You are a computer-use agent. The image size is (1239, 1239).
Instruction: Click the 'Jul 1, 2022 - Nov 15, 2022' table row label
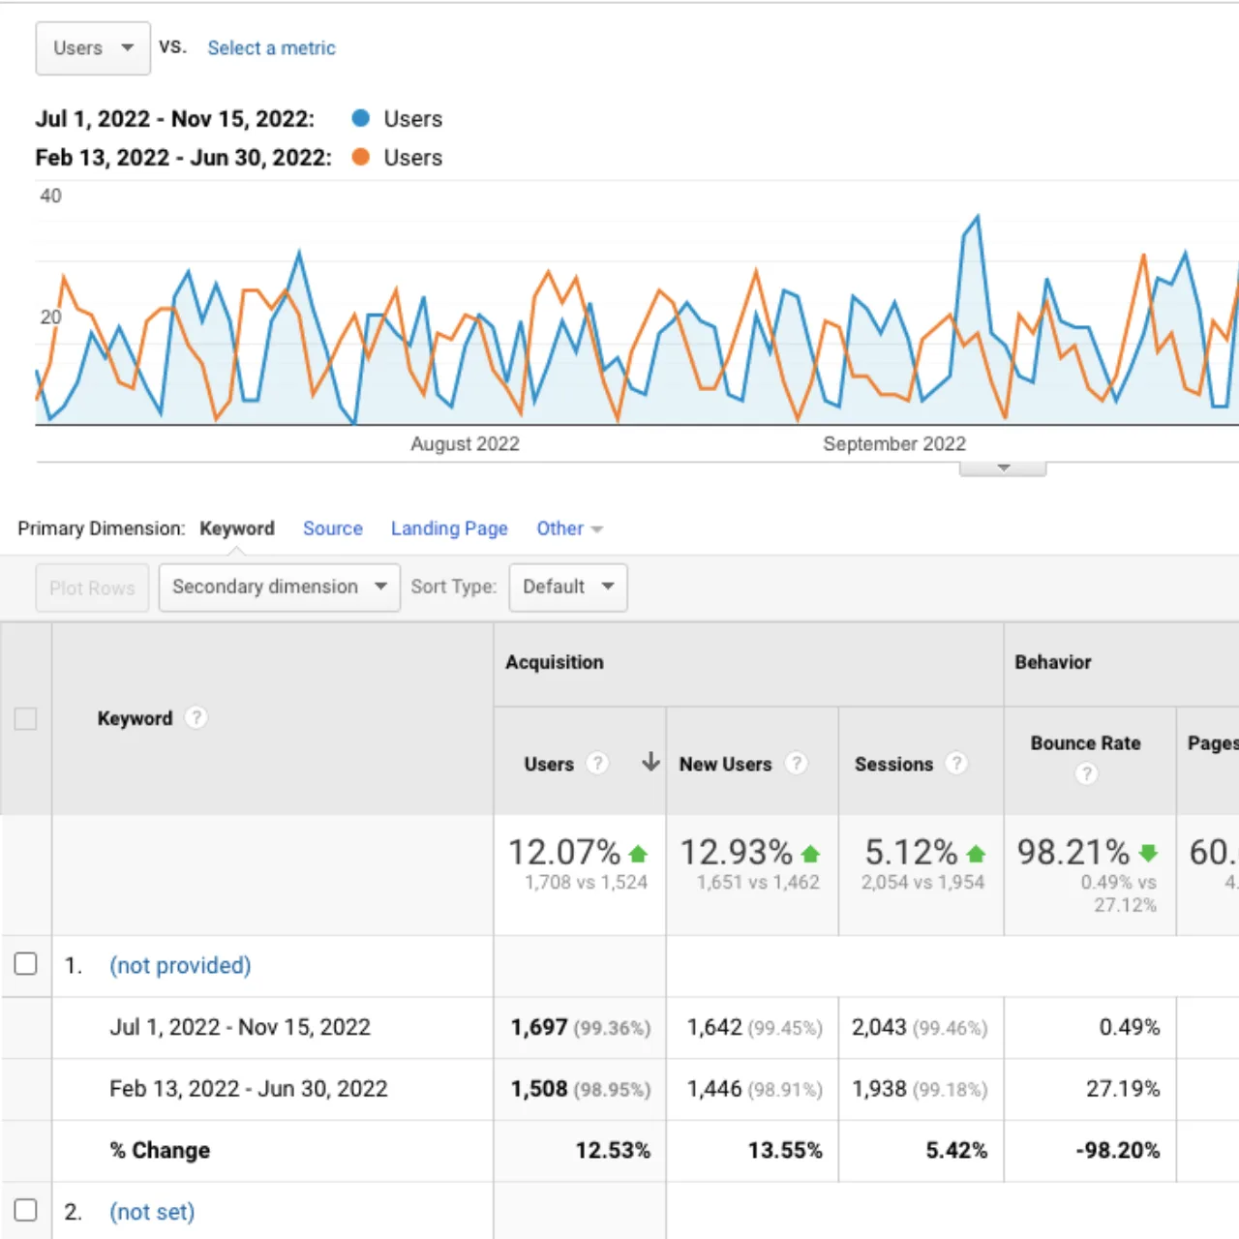click(x=240, y=1027)
